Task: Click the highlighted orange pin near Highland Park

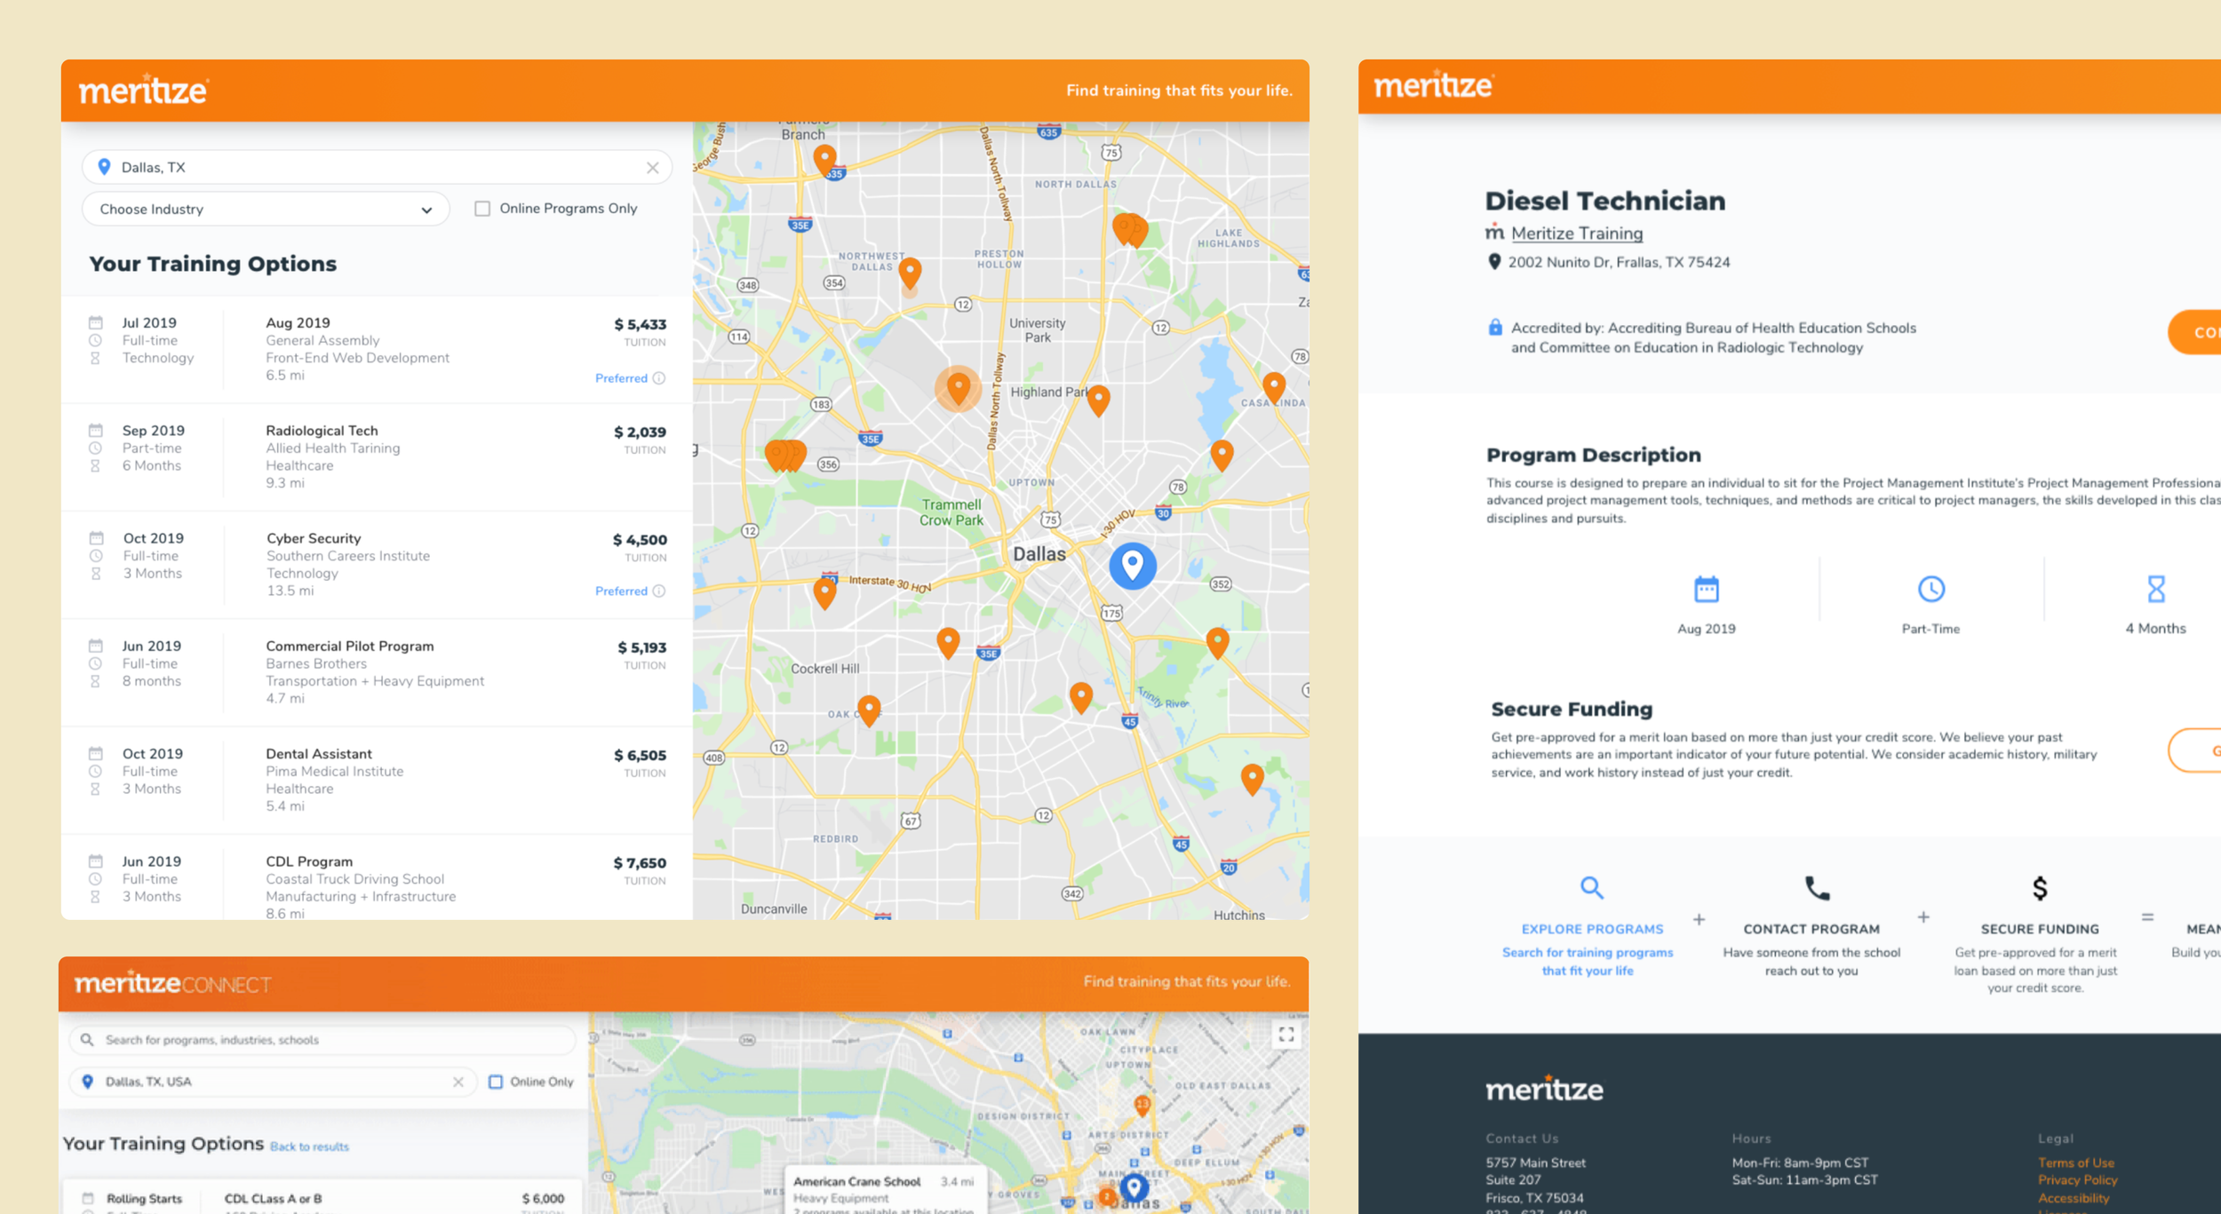Action: point(958,387)
